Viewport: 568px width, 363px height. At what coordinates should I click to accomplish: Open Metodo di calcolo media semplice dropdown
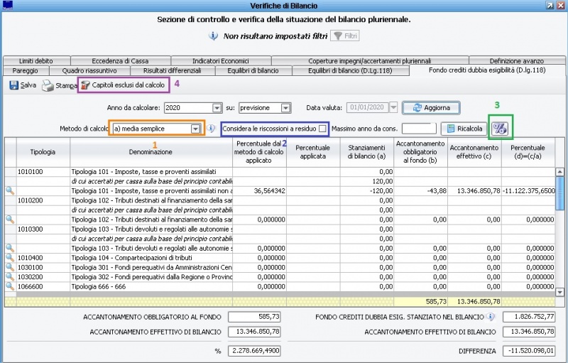(195, 129)
